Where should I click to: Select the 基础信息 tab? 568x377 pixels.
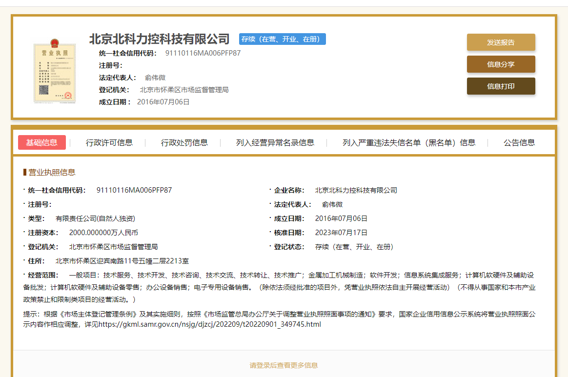(x=42, y=142)
